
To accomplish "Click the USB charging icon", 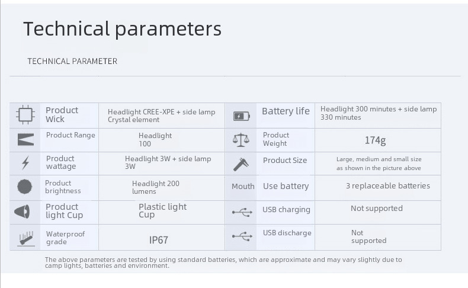I will 242,213.
